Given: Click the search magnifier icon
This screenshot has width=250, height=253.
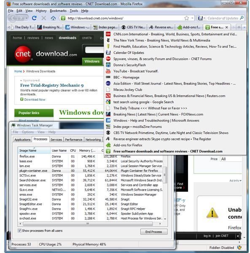Looking at the screenshot, I should pyautogui.click(x=242, y=18).
